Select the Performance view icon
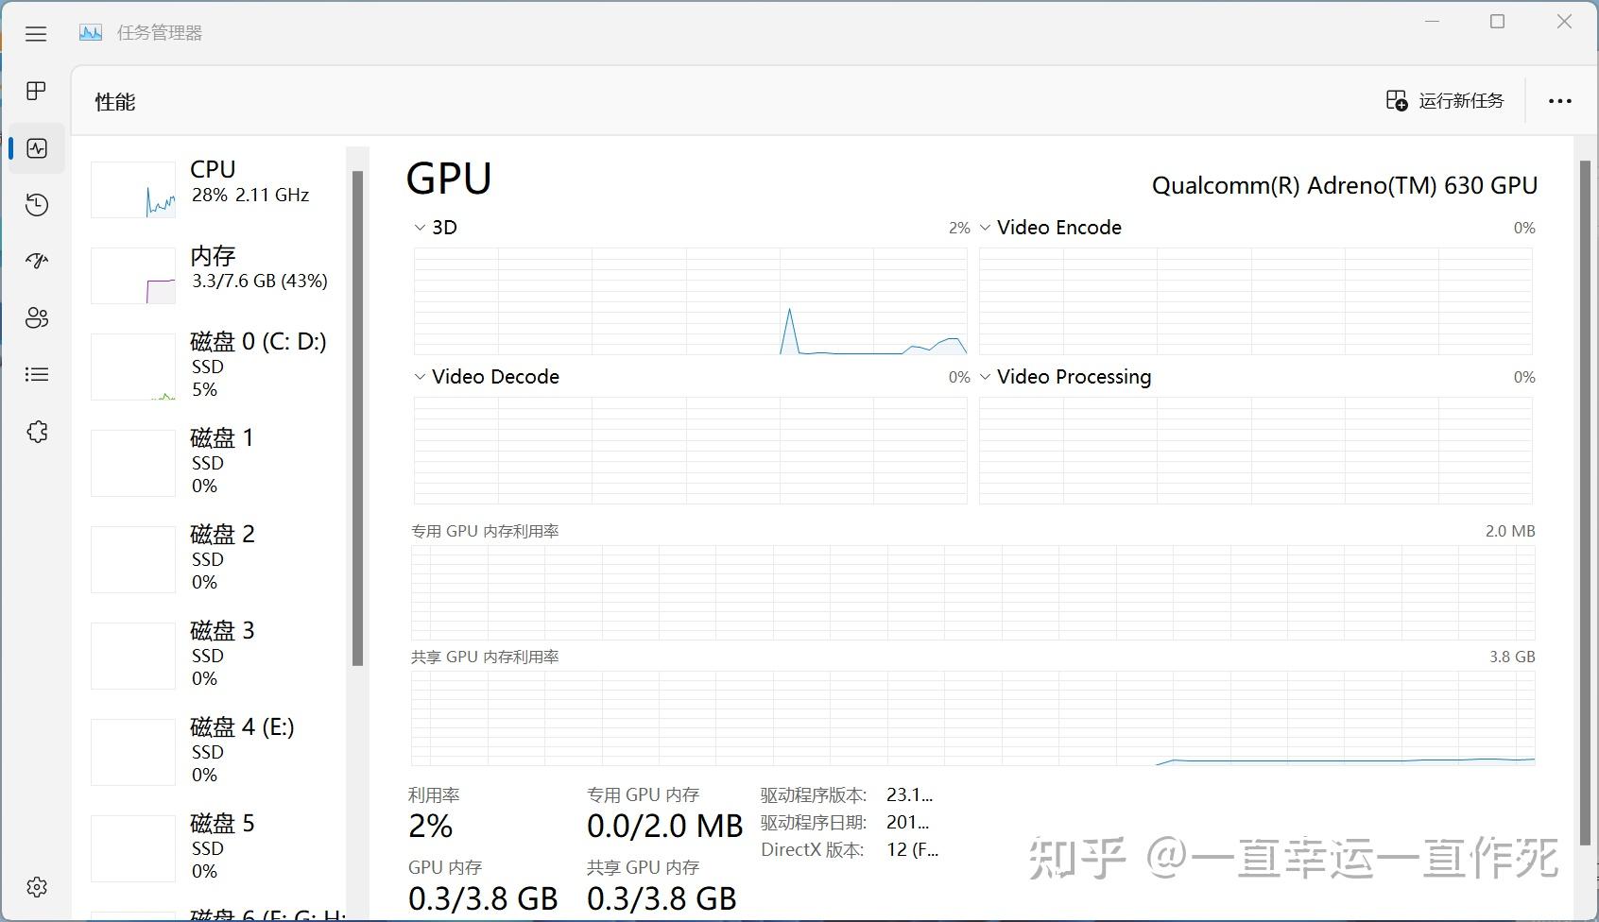Viewport: 1599px width, 922px height. 36,147
